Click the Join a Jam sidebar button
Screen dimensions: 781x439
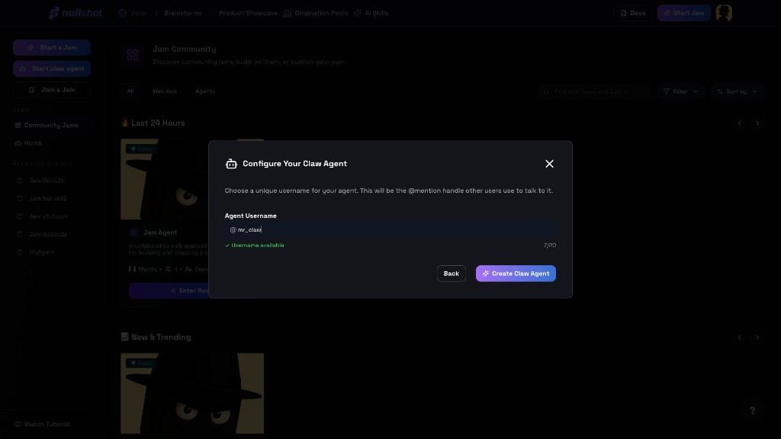pyautogui.click(x=52, y=90)
